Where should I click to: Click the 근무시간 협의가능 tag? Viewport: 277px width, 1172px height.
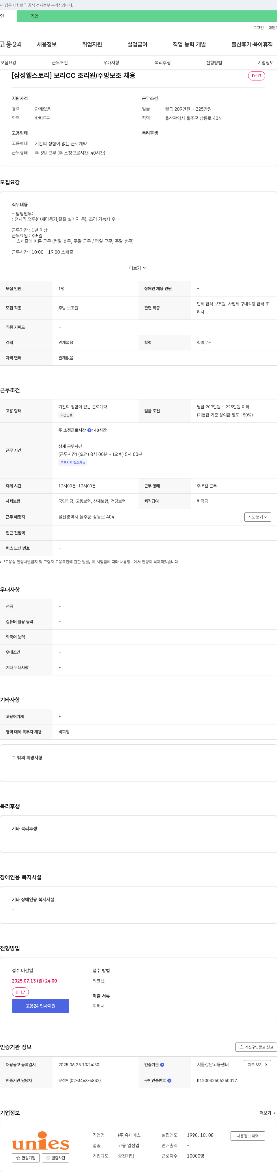coord(73,463)
